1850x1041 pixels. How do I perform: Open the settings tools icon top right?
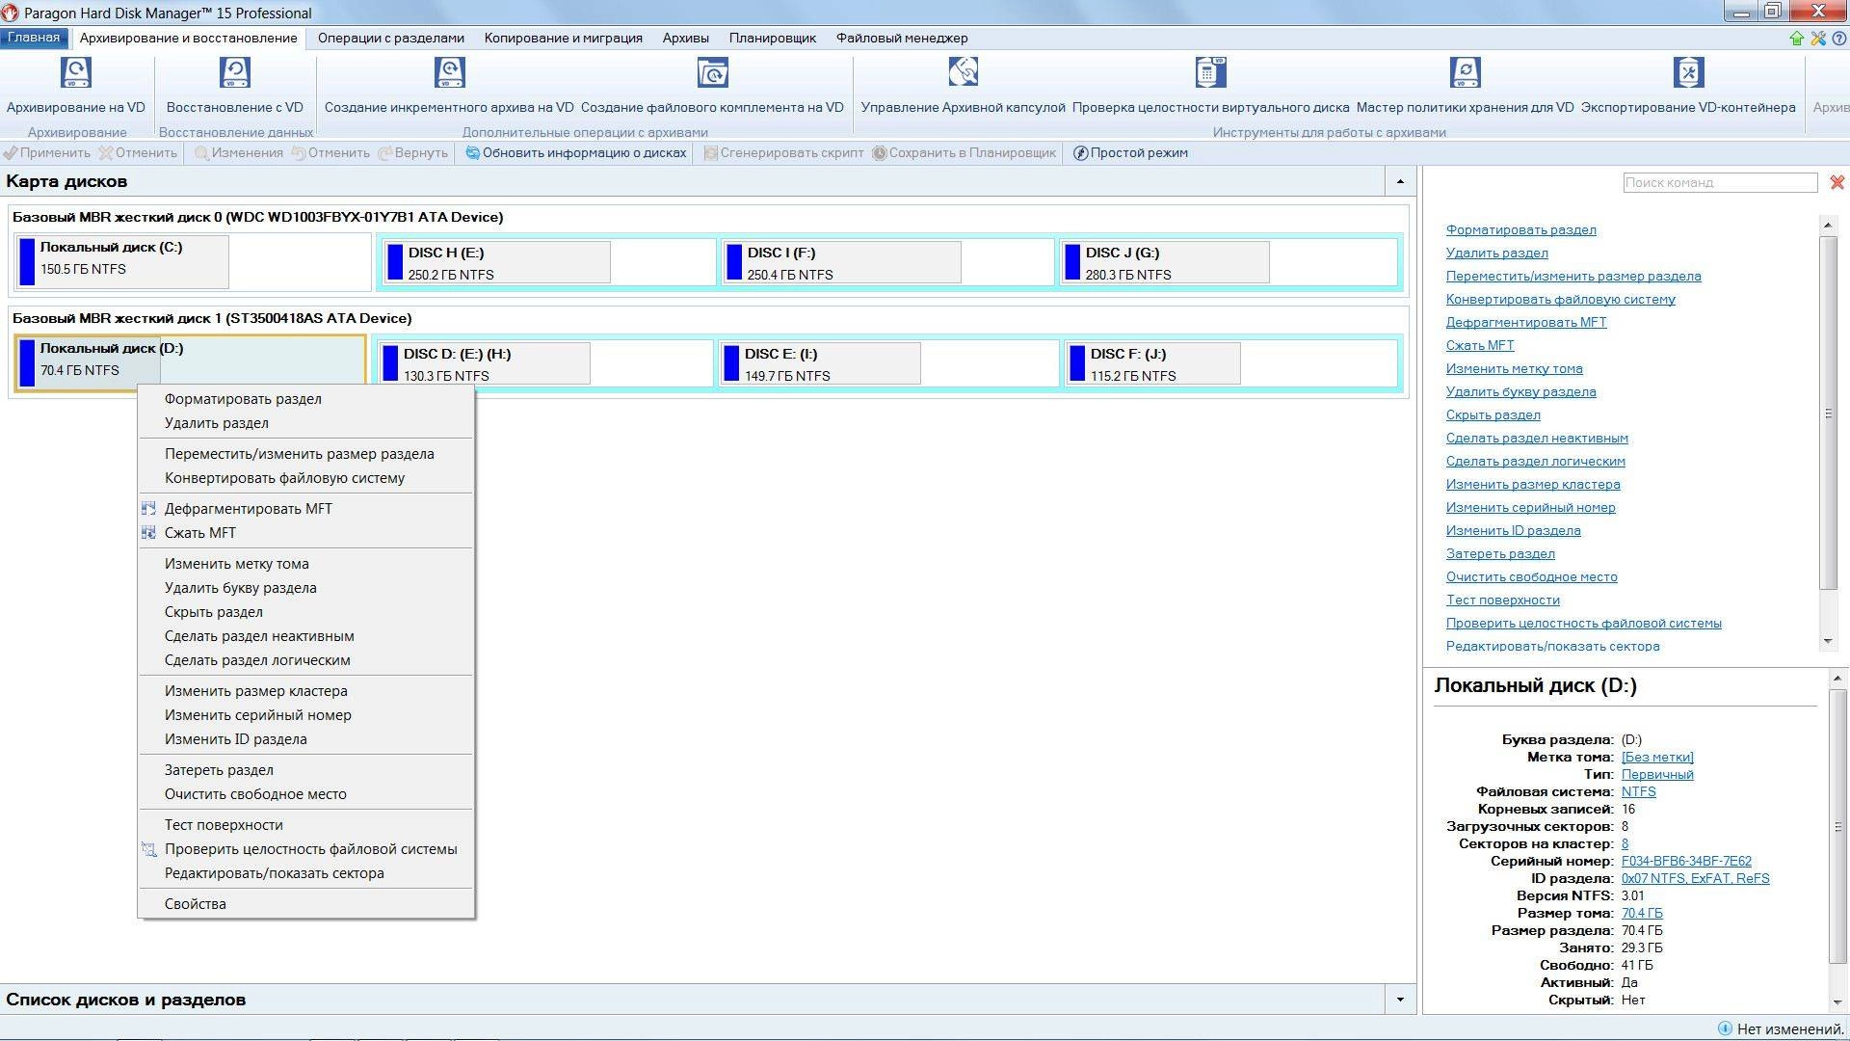click(x=1818, y=39)
